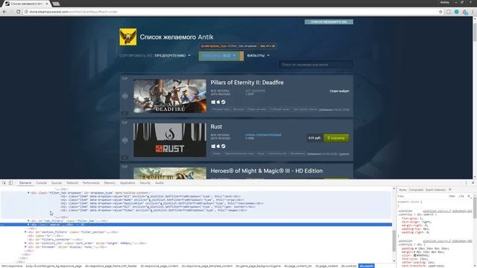Open Pillars of Eternity II: Deadfire title
The height and width of the screenshot is (268, 477).
click(247, 83)
